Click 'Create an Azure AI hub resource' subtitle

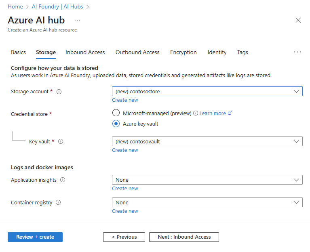pos(42,30)
